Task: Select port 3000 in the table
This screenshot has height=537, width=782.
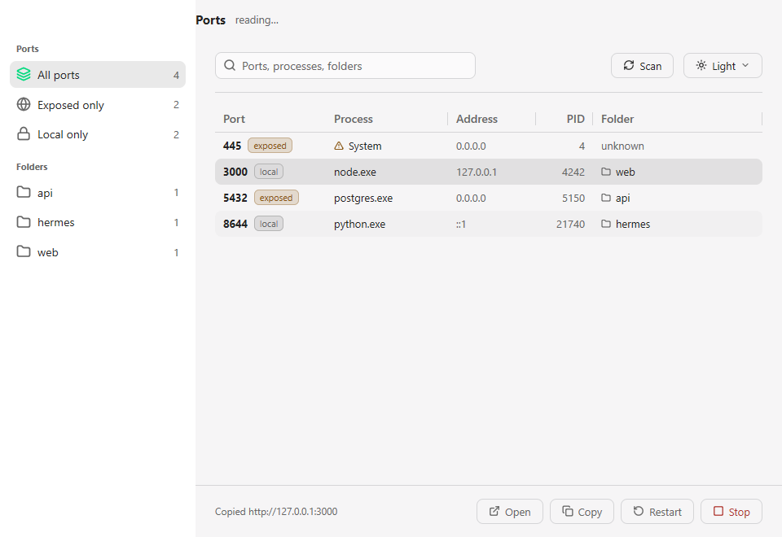Action: (x=489, y=172)
